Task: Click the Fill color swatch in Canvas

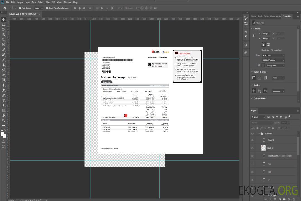Action: click(263, 66)
